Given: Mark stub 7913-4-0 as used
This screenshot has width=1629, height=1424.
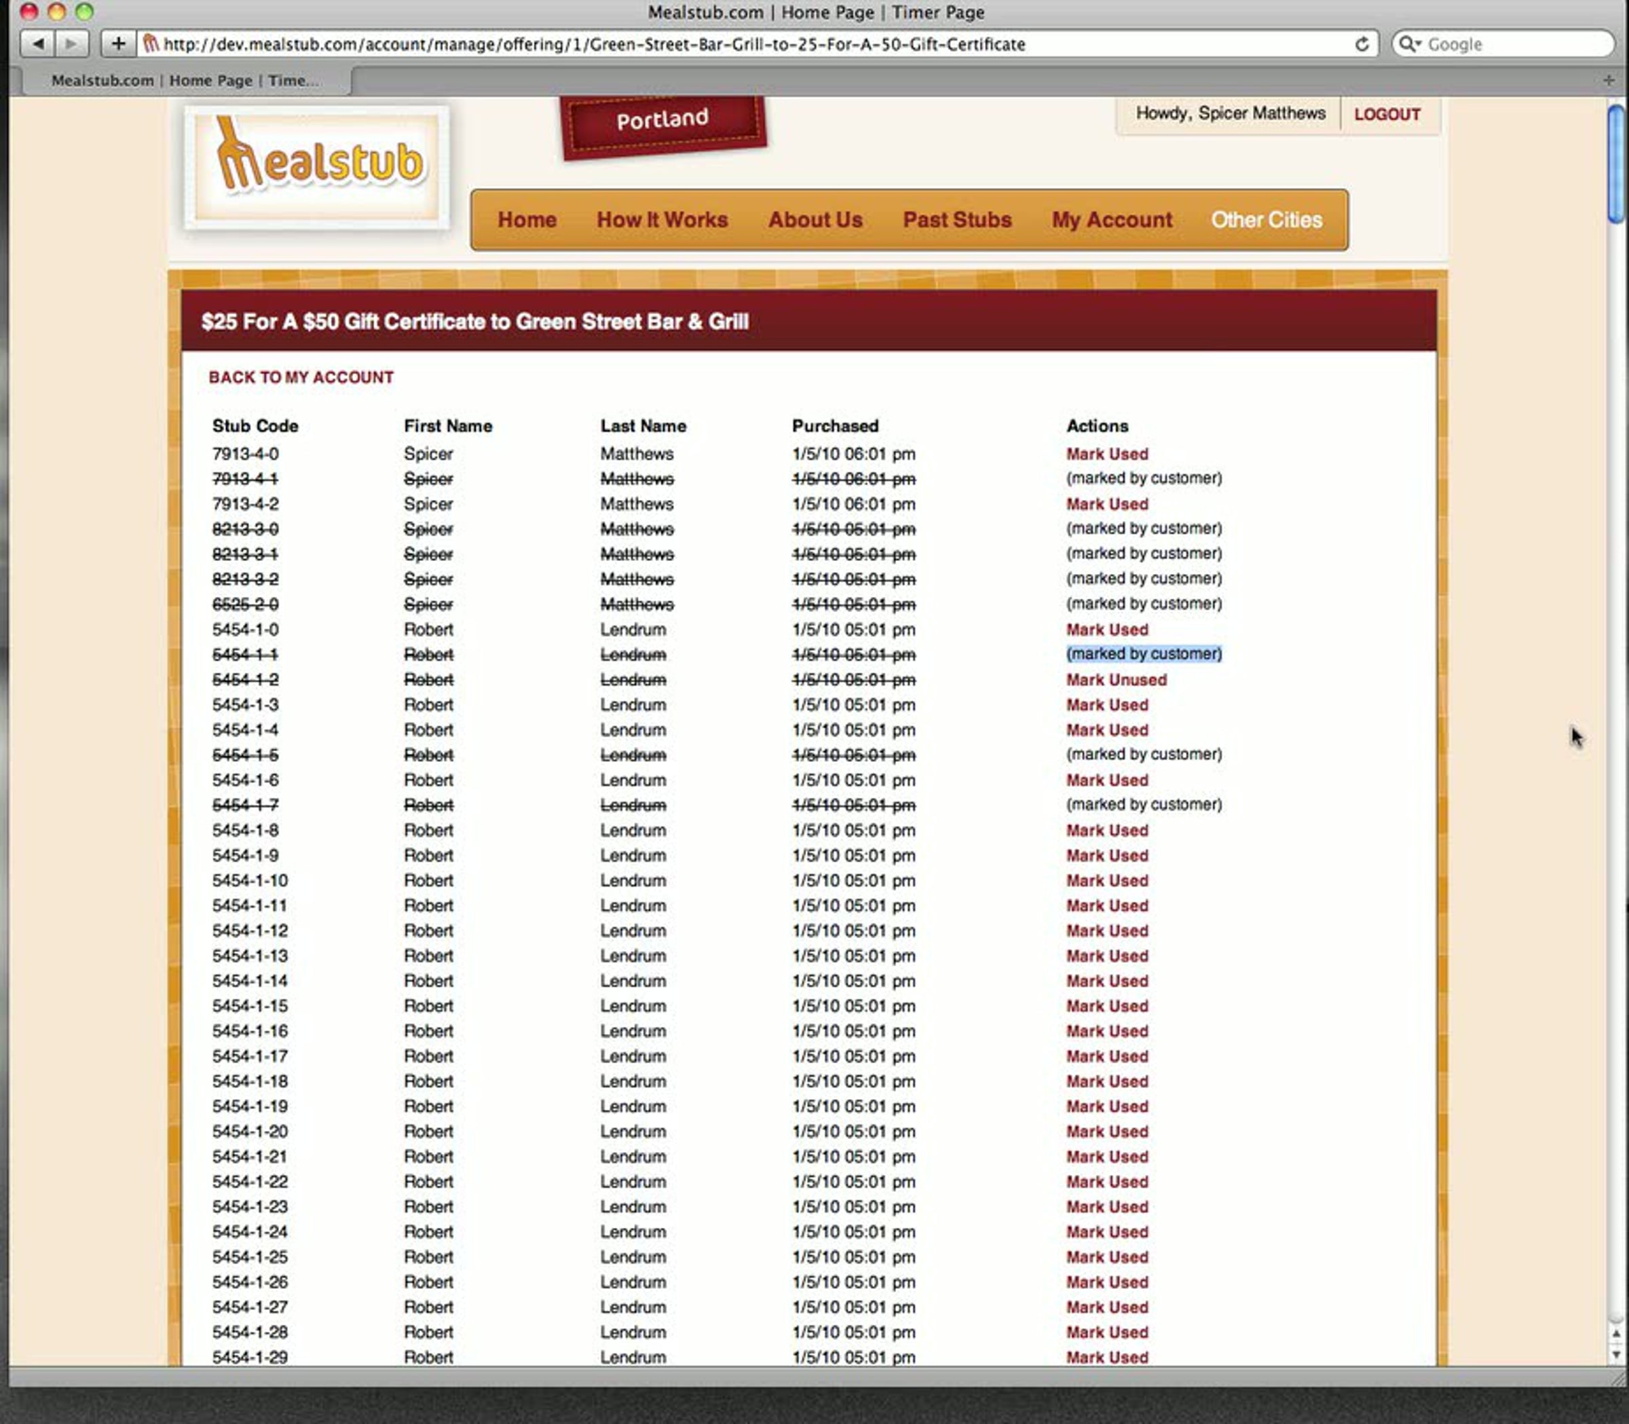Looking at the screenshot, I should point(1106,454).
